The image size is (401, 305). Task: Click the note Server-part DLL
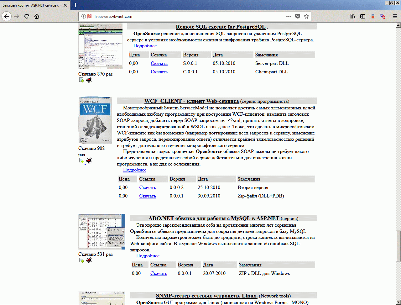pos(272,63)
